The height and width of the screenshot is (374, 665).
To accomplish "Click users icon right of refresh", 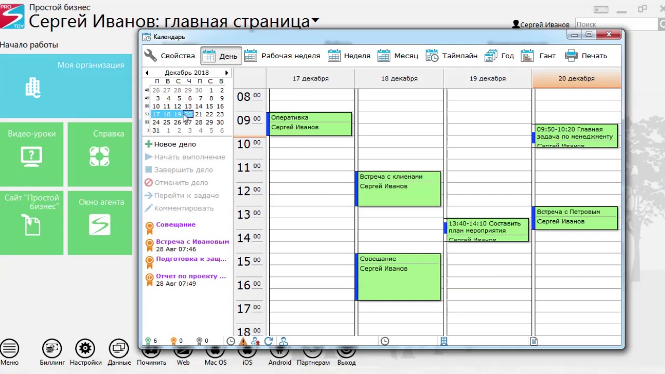I will point(283,341).
